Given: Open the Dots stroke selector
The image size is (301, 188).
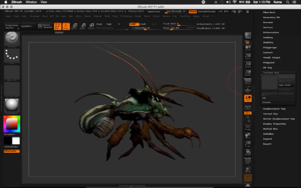Looking at the screenshot, I should tap(12, 56).
